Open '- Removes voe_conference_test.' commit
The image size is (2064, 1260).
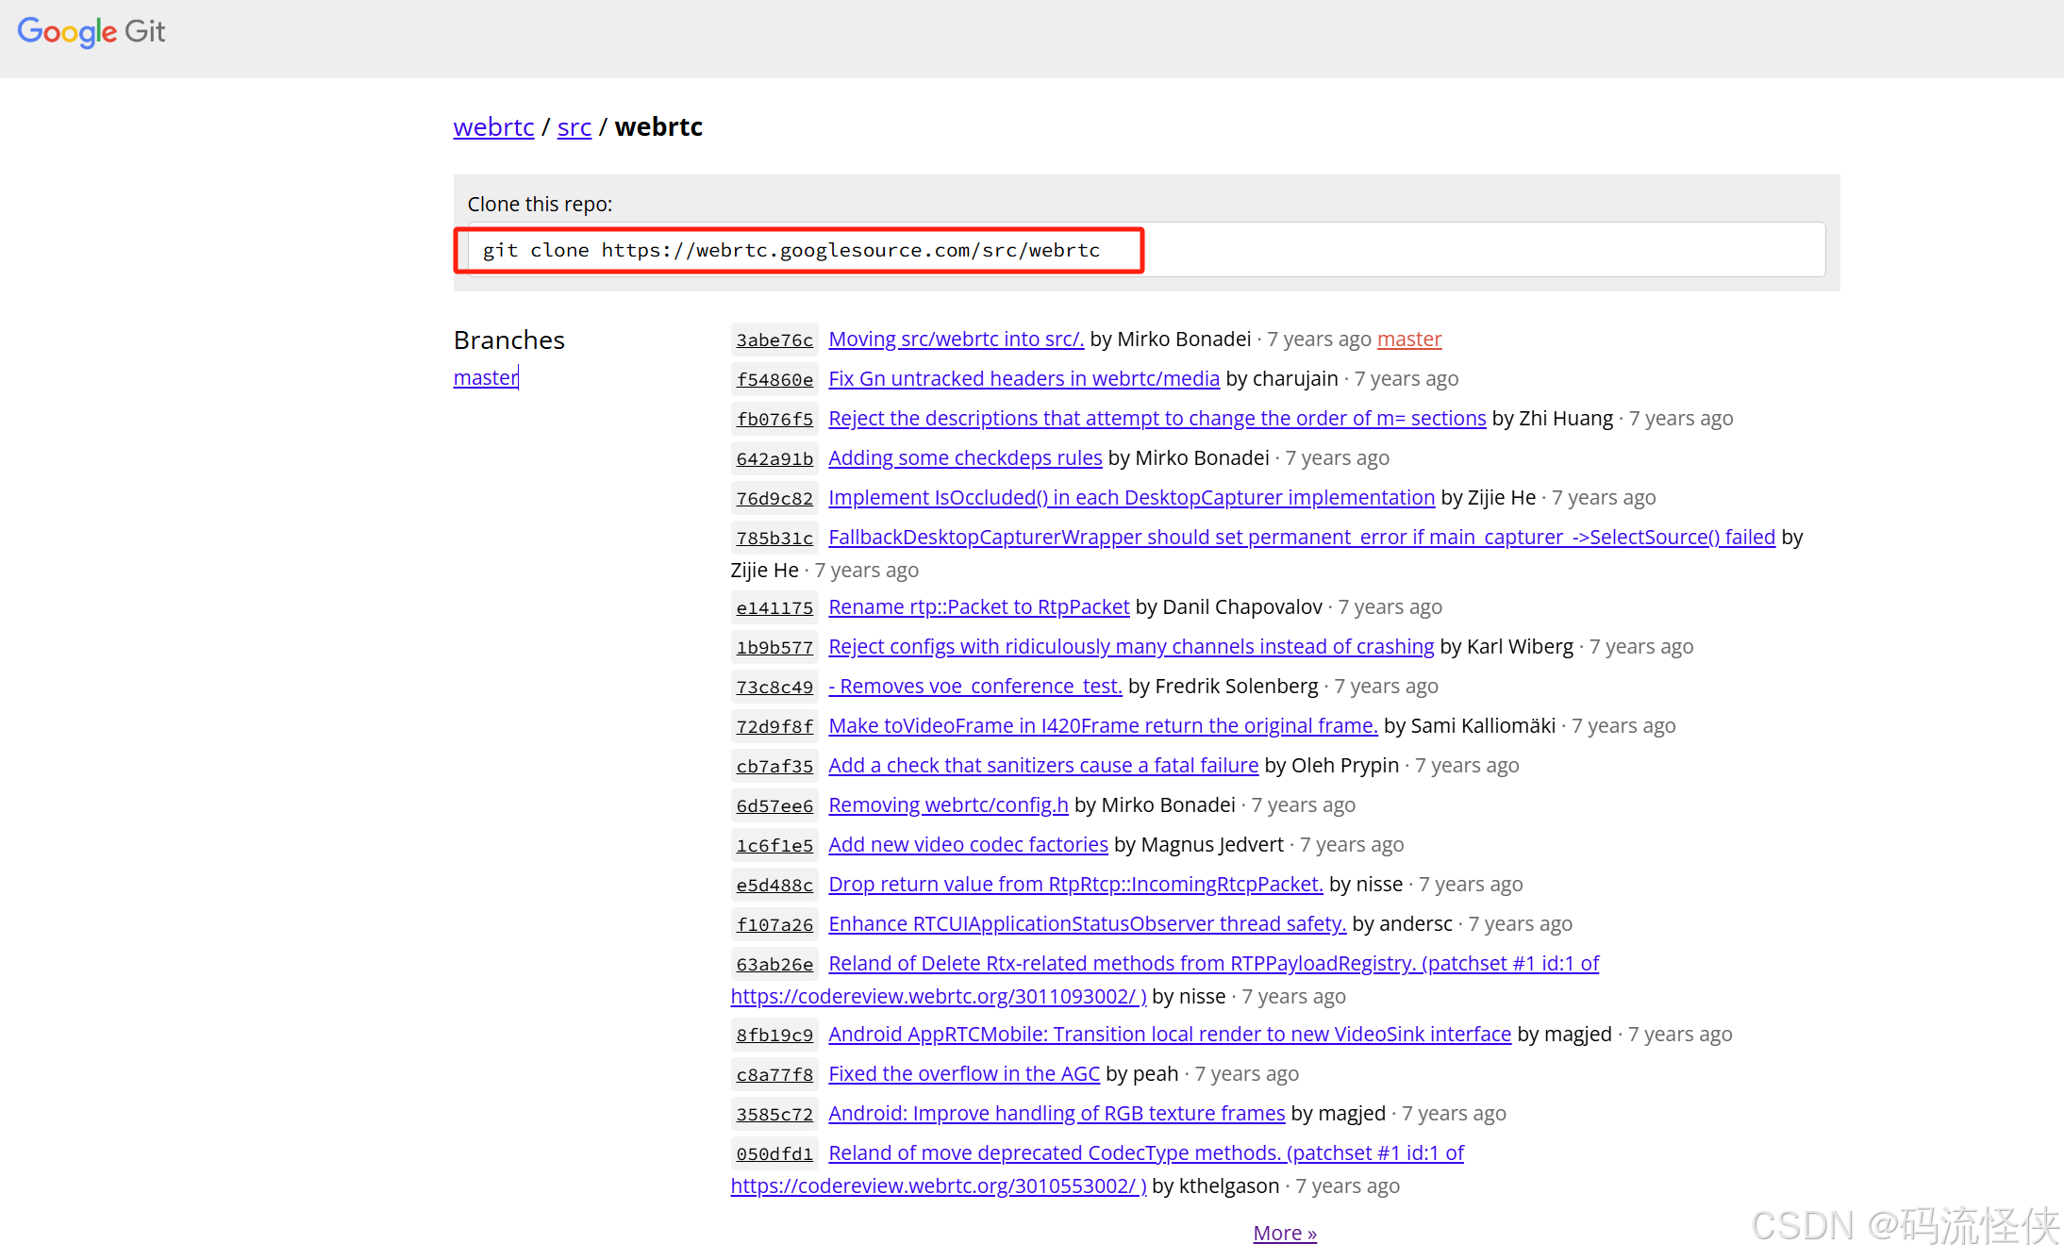(975, 686)
